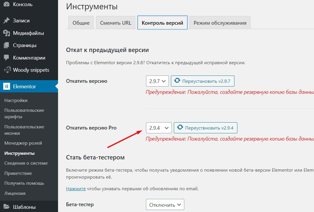Click the pages icon beside Страницы

click(x=6, y=45)
